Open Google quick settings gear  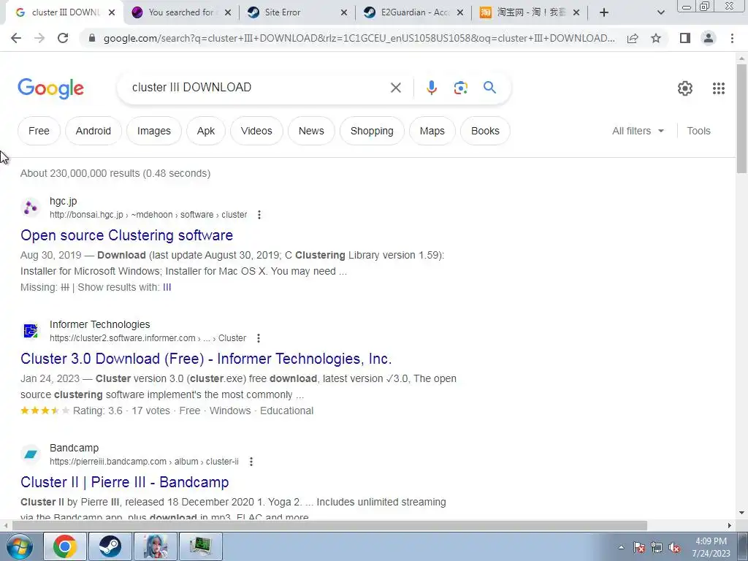pyautogui.click(x=685, y=88)
